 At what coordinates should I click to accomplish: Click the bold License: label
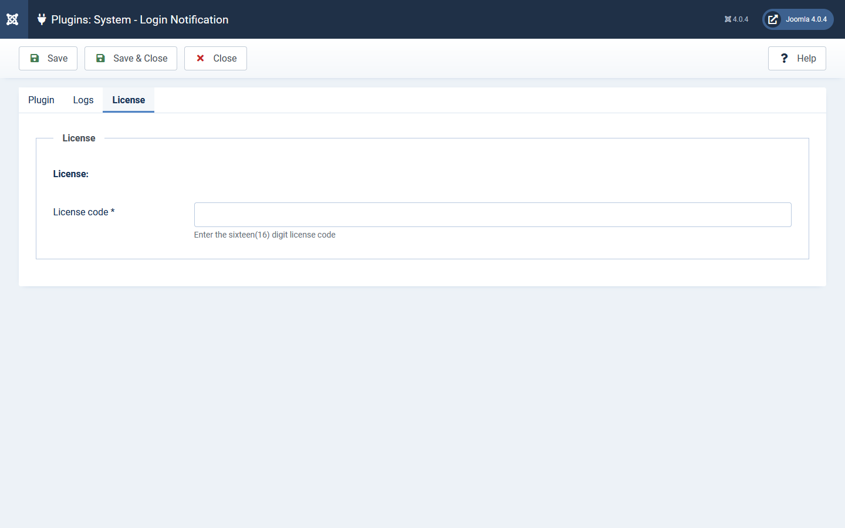[71, 174]
